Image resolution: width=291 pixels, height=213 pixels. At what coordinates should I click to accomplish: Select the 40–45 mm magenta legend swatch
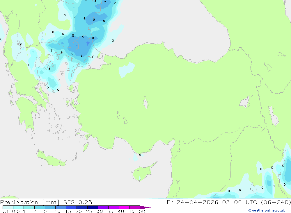124,207
